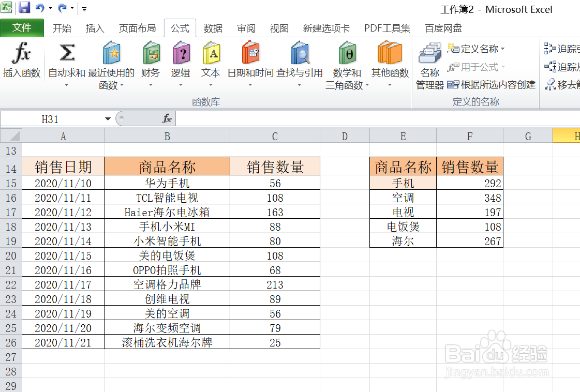Open Customize Quick Access Toolbar dropdown
Screen dimensions: 580x392
(x=84, y=9)
